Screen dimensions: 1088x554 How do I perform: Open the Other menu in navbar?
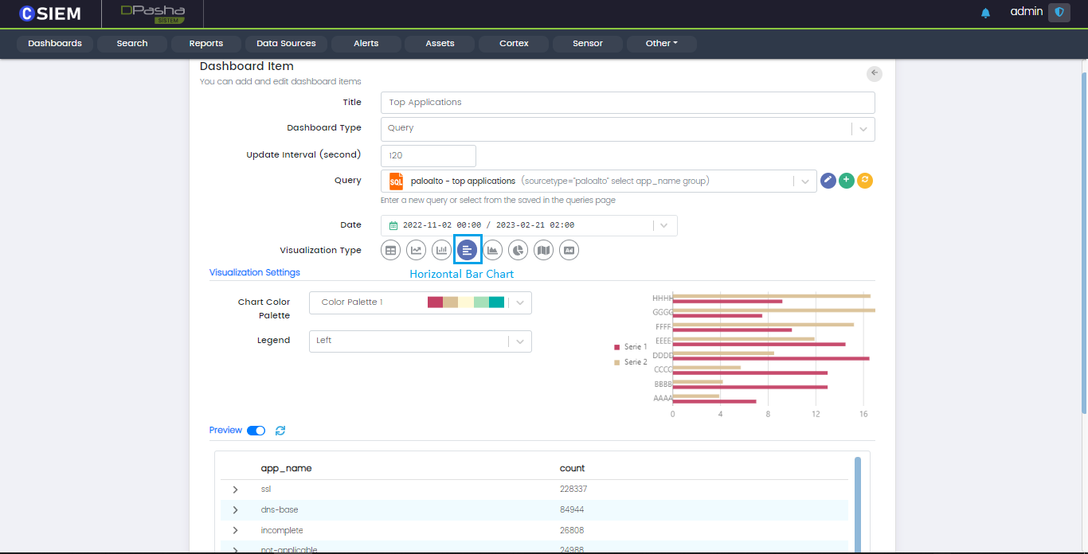661,44
